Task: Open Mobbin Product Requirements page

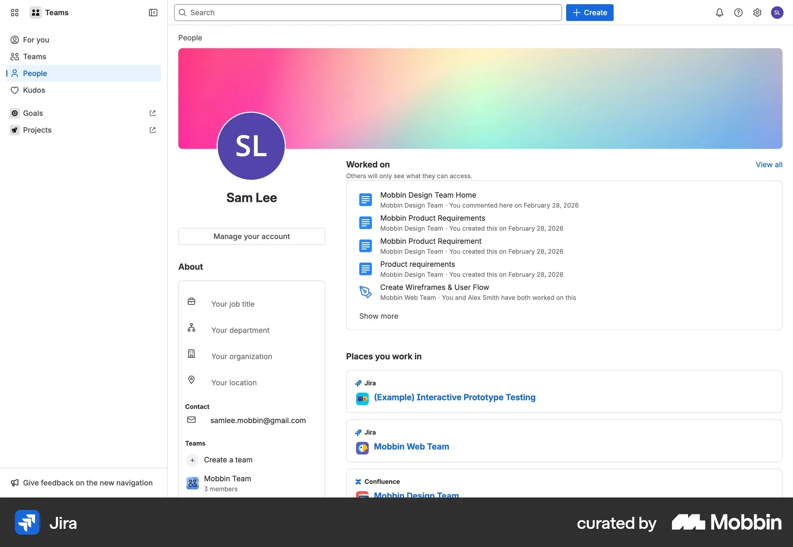Action: (432, 218)
